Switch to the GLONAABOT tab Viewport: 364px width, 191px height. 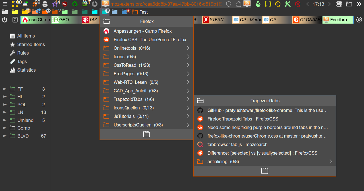(307, 20)
